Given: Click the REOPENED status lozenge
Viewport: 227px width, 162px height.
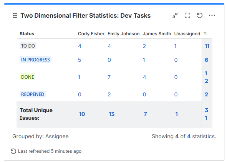Looking at the screenshot, I should point(33,94).
